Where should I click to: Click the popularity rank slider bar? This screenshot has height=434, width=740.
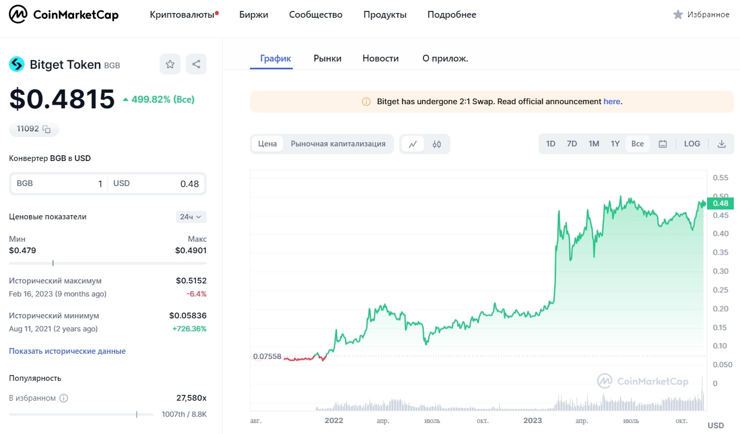click(x=81, y=415)
